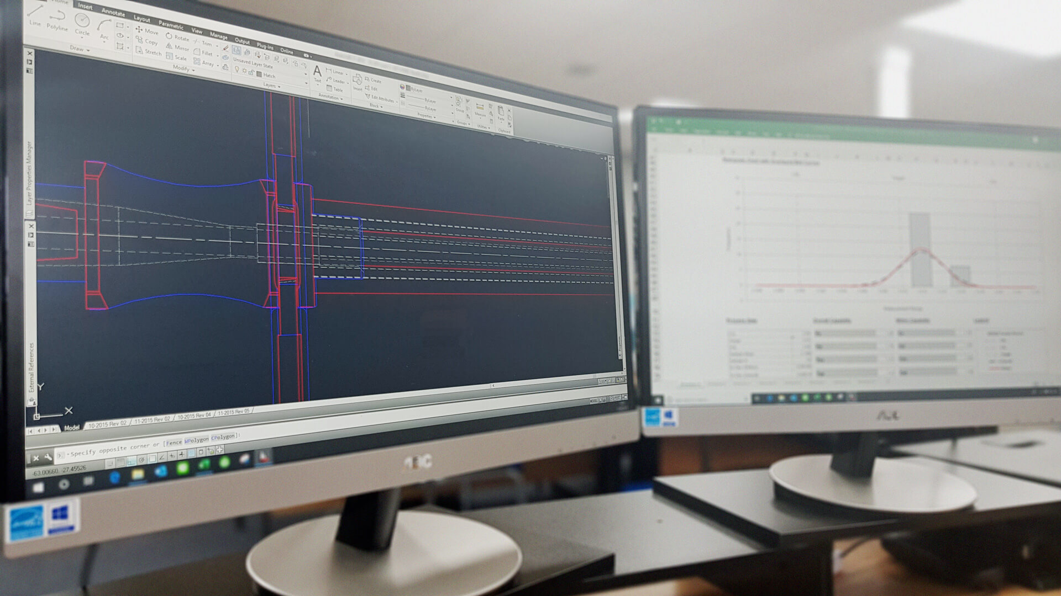Click the Copy tool in Modify panel
Image resolution: width=1061 pixels, height=596 pixels.
146,41
